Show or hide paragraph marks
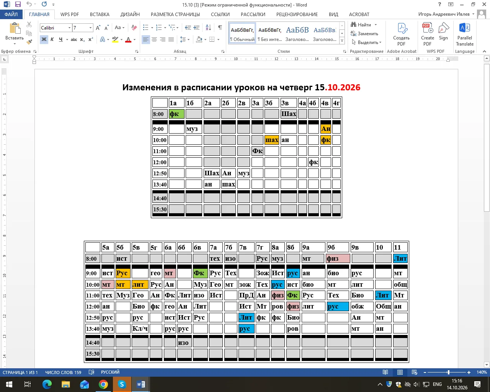Viewport: 490px width, 392px height. tap(220, 28)
